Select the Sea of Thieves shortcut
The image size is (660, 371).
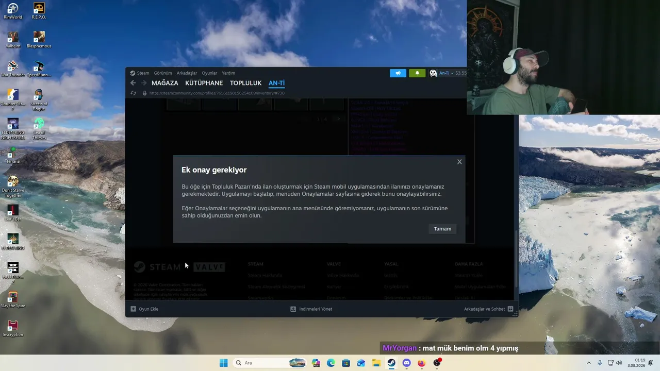(39, 129)
